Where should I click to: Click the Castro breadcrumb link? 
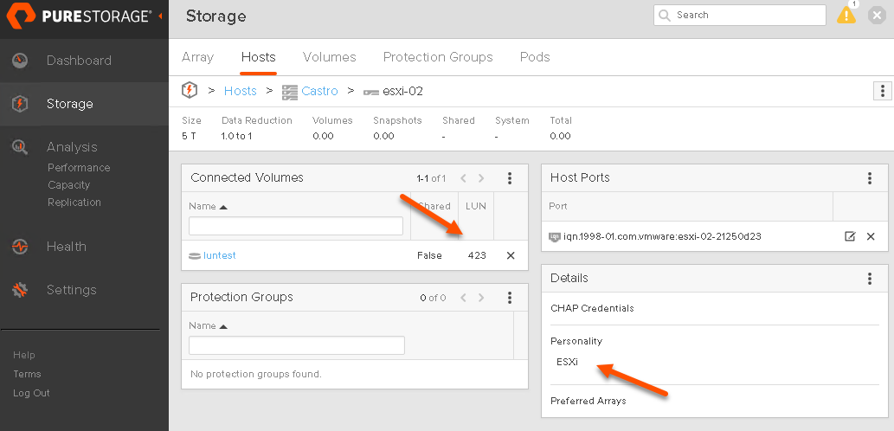[x=320, y=91]
